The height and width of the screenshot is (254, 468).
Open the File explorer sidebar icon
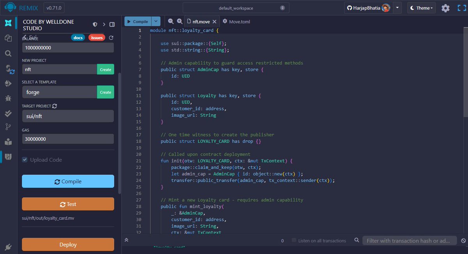point(8,38)
